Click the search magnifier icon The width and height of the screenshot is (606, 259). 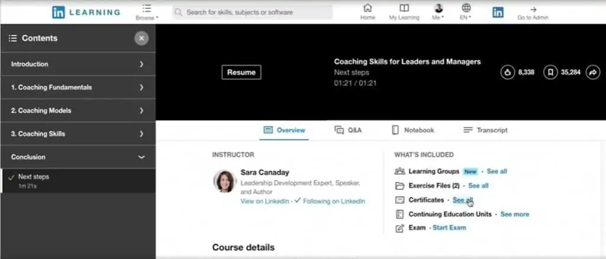point(178,12)
